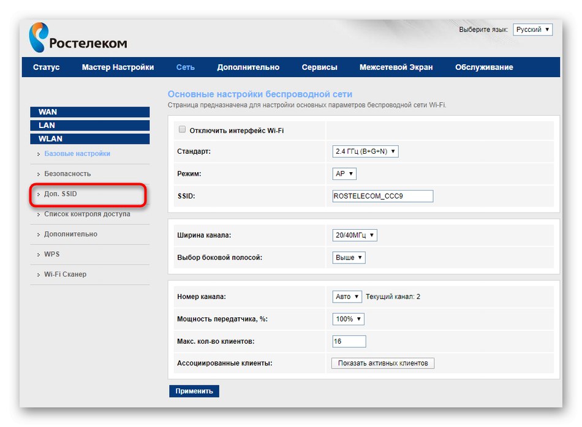Go to the Мастер Настройки tab
This screenshot has width=582, height=427.
118,67
